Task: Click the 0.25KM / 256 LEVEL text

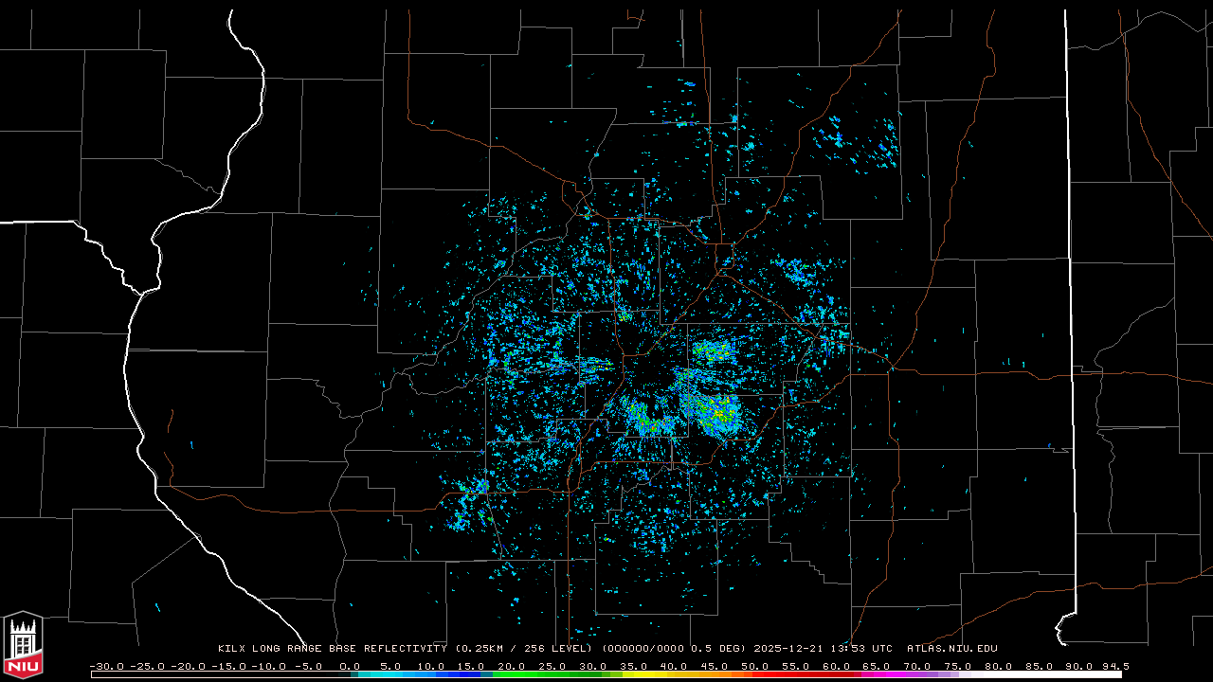Action: (x=517, y=649)
